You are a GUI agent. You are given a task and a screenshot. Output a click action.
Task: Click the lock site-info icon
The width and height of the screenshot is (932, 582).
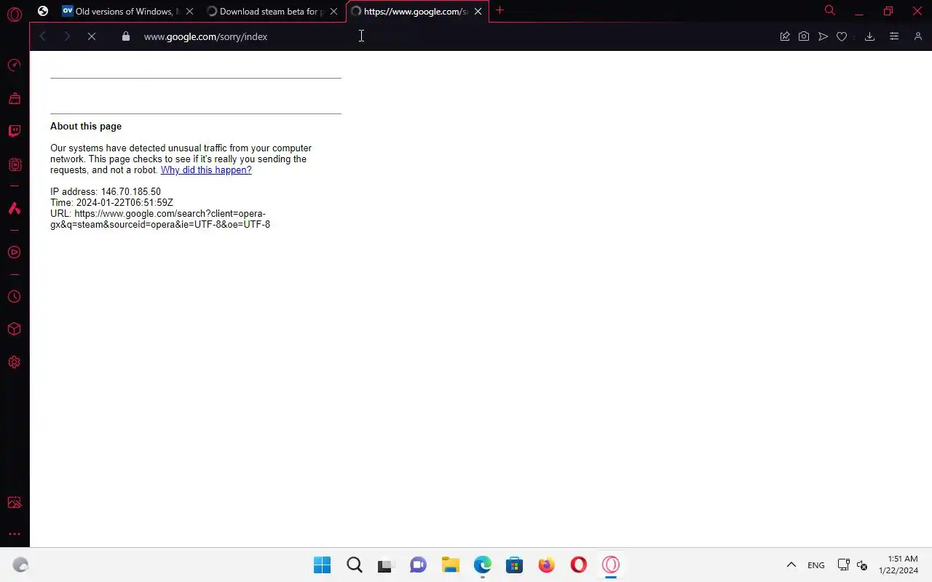coord(125,36)
